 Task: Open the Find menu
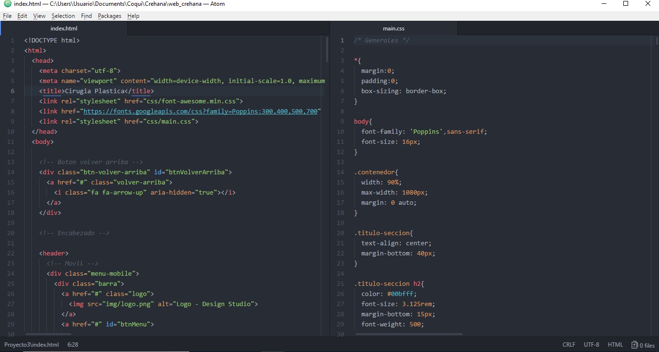(x=86, y=16)
